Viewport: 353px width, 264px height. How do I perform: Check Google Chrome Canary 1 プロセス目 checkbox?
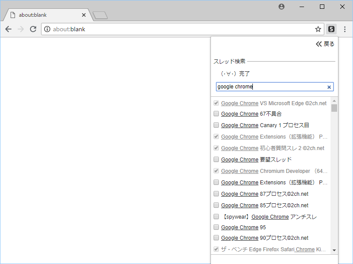pos(216,125)
